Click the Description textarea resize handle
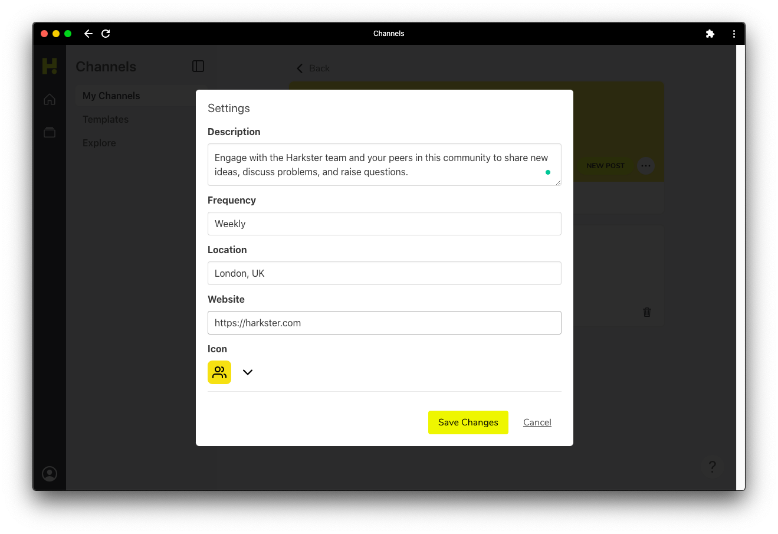Screen dimensions: 778x534 557,182
